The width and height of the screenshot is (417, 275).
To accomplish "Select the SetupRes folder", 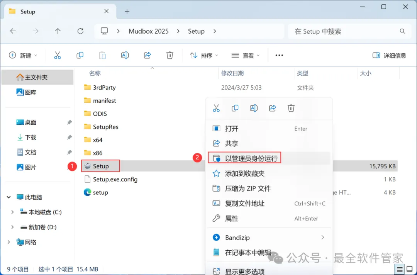I will pos(101,127).
